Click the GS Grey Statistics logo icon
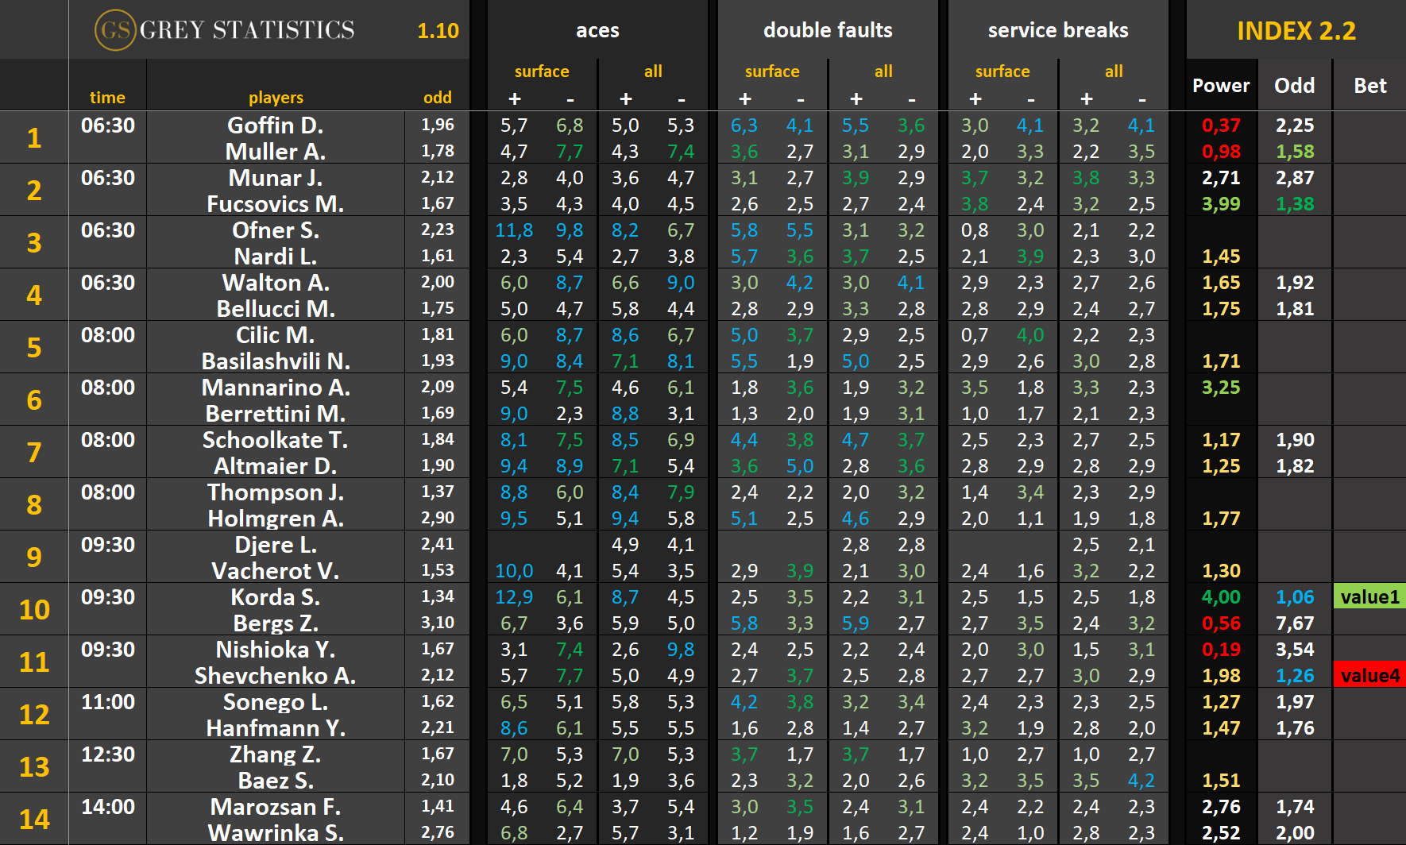 click(x=115, y=30)
